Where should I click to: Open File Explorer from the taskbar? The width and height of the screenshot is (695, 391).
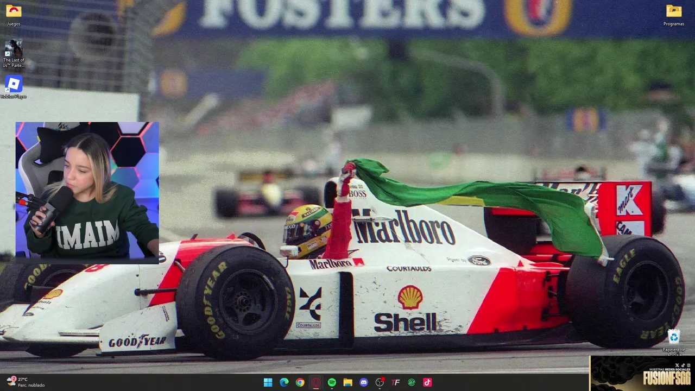(x=347, y=382)
